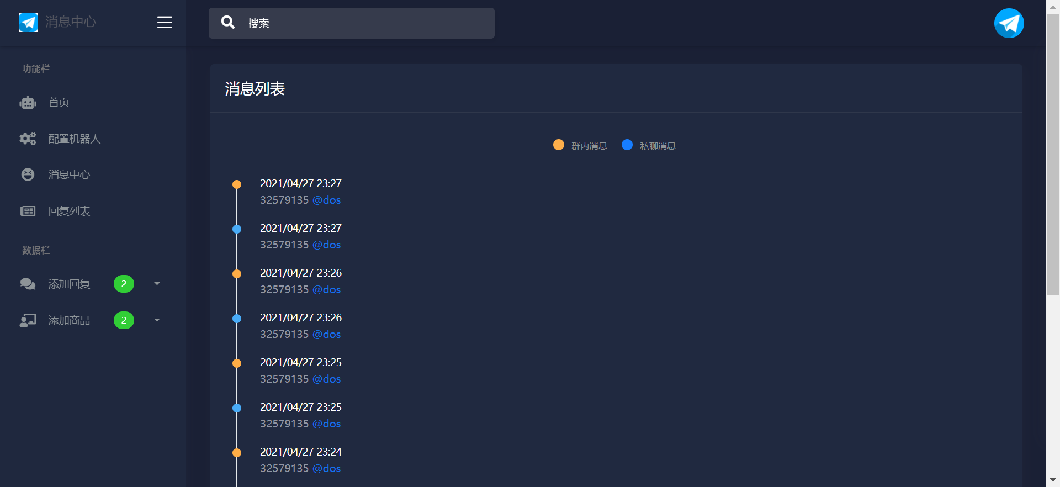Screen dimensions: 1060x487
Task: Click the chat bubbles icon for 添加回复
Action: [x=28, y=284]
